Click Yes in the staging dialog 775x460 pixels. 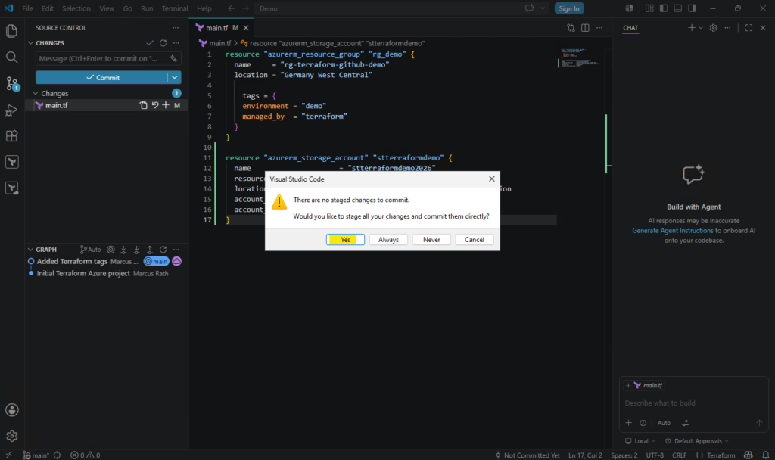click(x=345, y=240)
